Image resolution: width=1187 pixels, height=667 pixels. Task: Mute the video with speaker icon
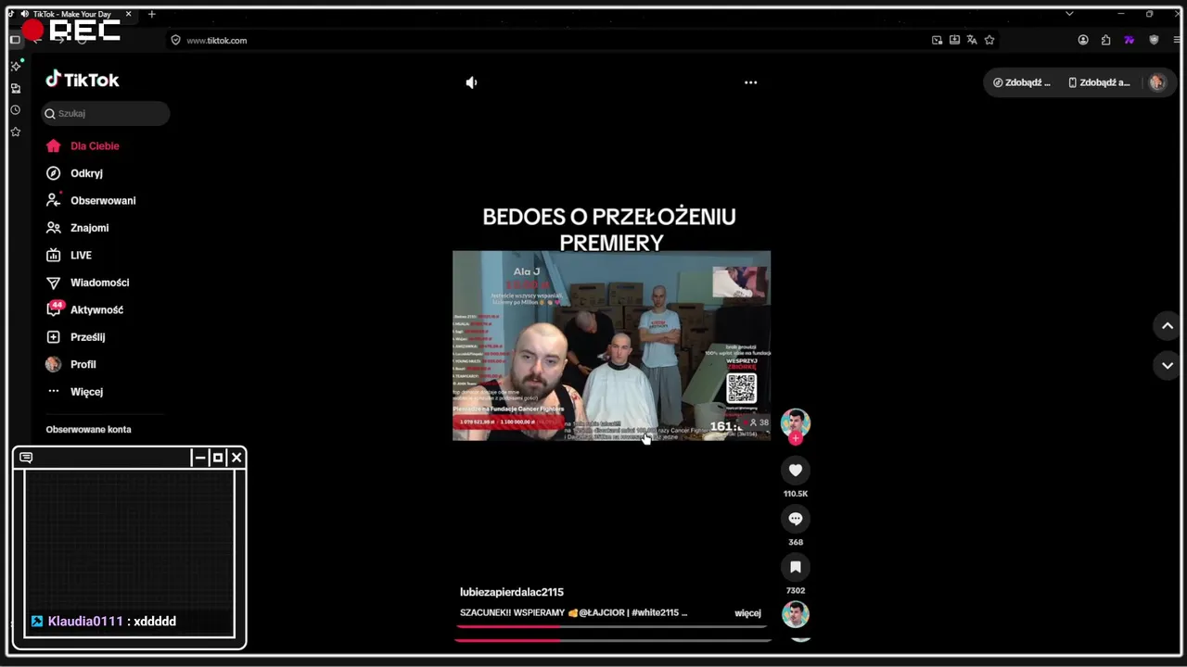click(471, 82)
